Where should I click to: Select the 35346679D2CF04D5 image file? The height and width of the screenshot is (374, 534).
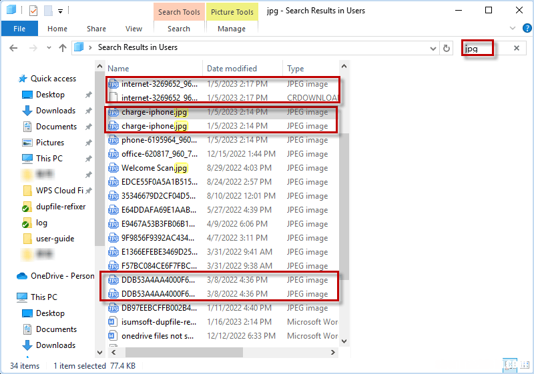(222, 196)
